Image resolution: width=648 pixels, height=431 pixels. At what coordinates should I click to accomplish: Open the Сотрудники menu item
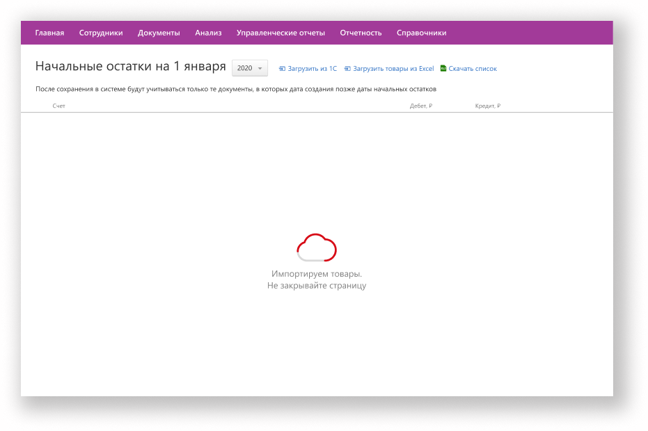(x=101, y=33)
